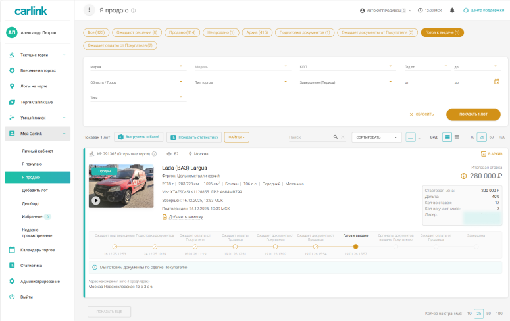Viewport: 510px width, 321px height.
Task: Switch to the compact list view
Action: (457, 137)
